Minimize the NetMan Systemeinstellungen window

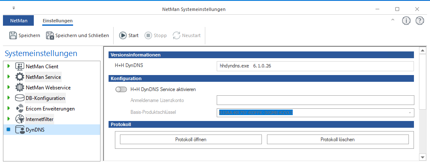point(377,9)
